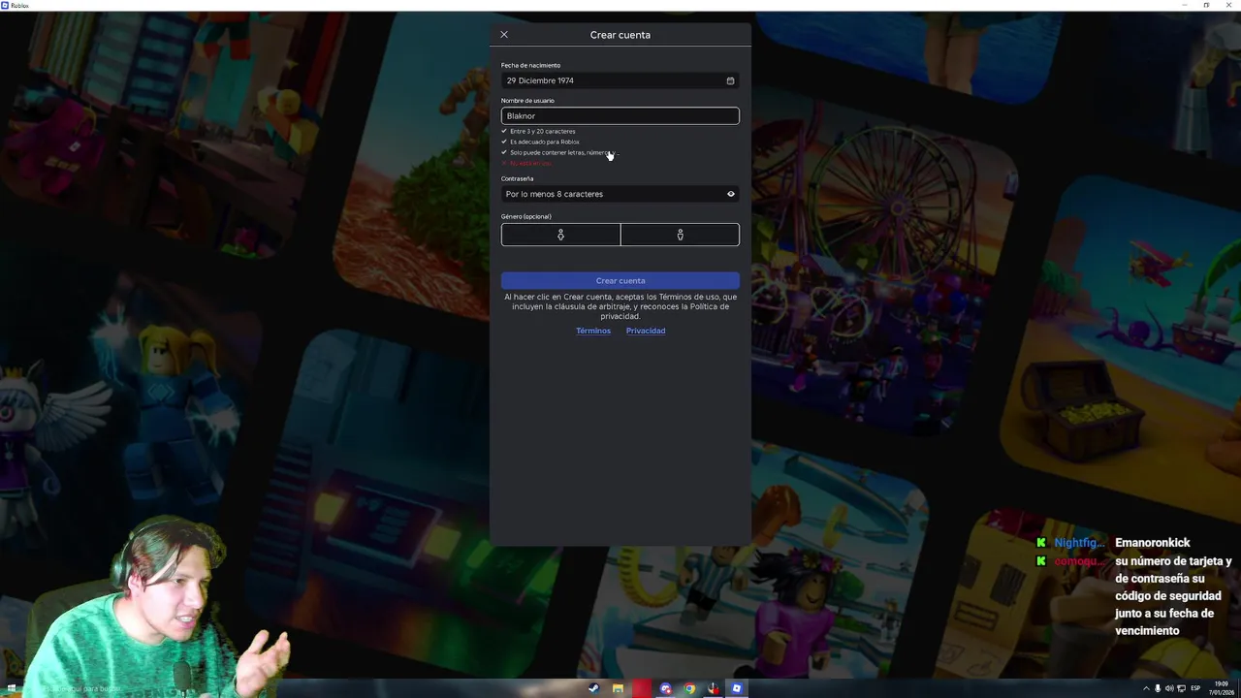This screenshot has width=1241, height=698.
Task: Open the Términos link
Action: point(593,331)
